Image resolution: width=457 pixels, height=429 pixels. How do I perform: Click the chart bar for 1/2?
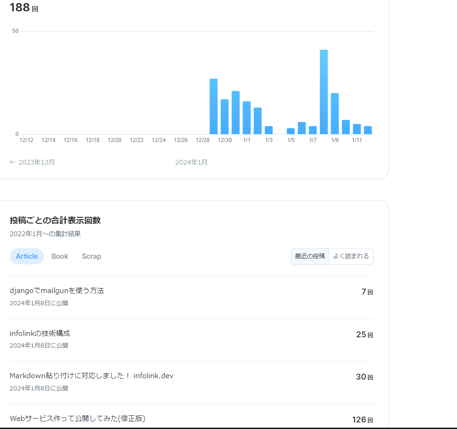coord(258,121)
